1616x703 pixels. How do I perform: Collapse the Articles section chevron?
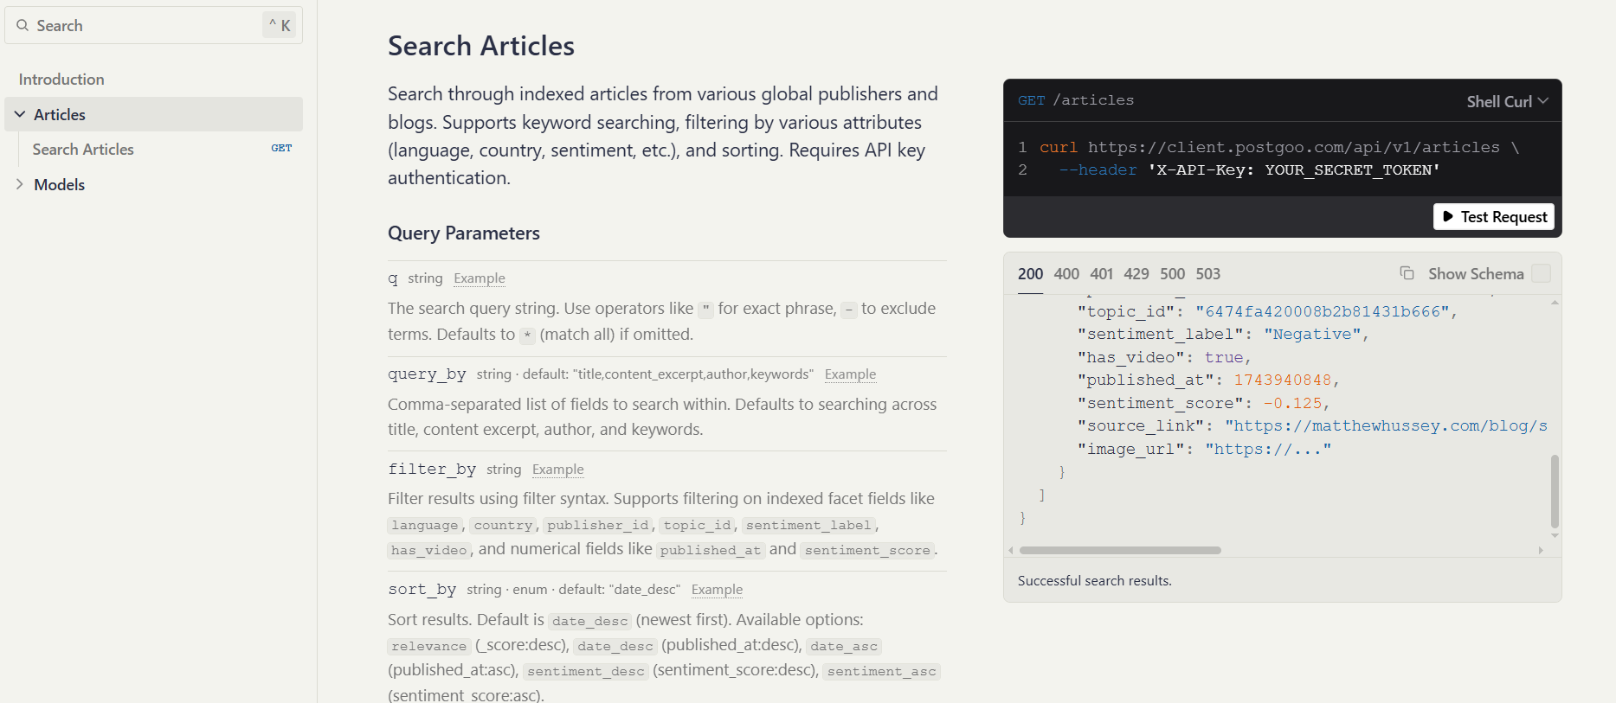click(20, 114)
